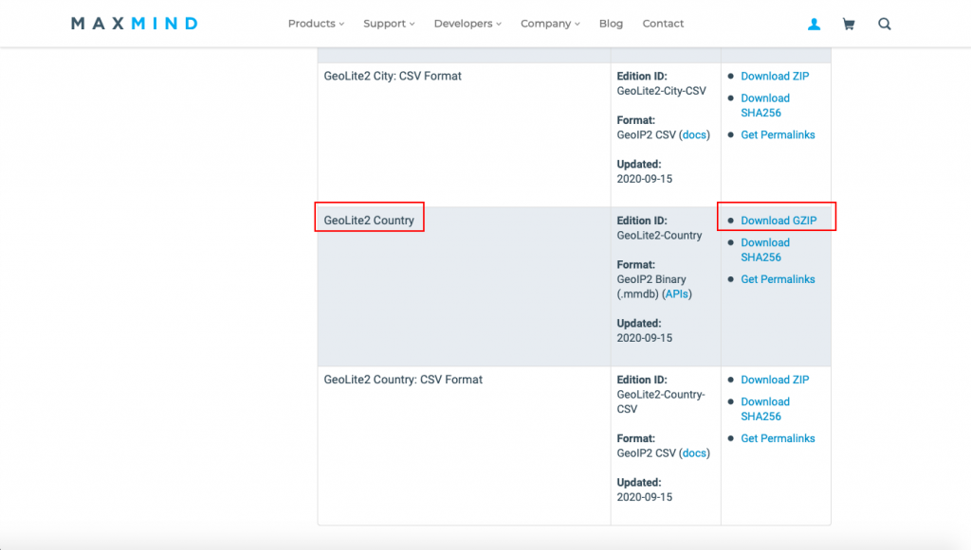The image size is (971, 550).
Task: Click the GeoLite2 Country CSV updated date
Action: pyautogui.click(x=645, y=497)
